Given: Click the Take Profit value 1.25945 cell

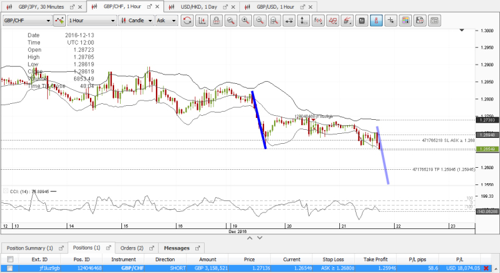Looking at the screenshot, I should [375, 268].
